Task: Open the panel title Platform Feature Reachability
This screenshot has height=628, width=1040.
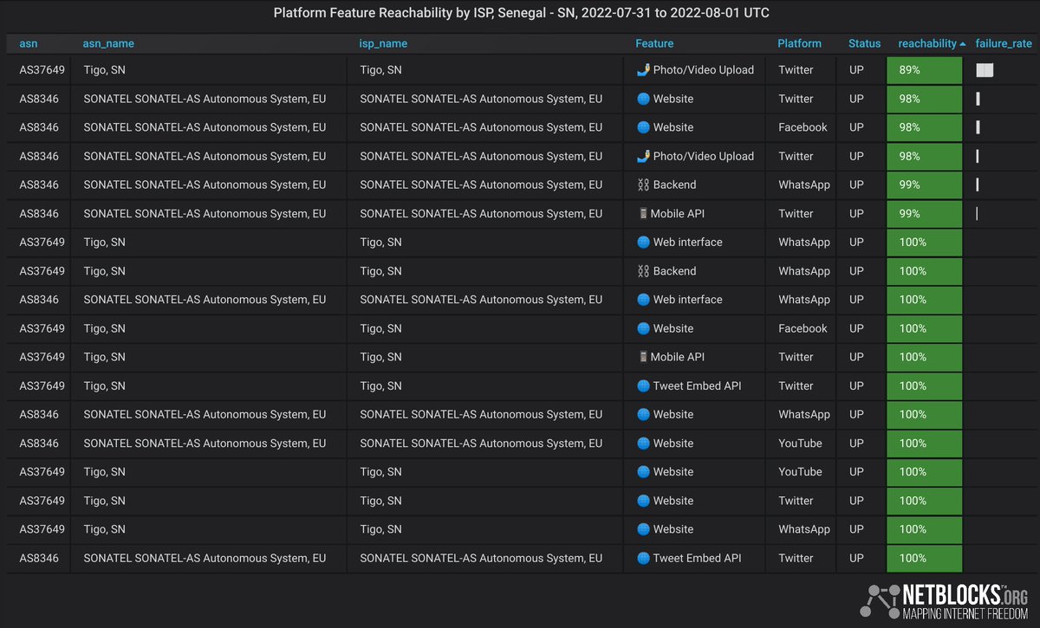Action: [521, 13]
